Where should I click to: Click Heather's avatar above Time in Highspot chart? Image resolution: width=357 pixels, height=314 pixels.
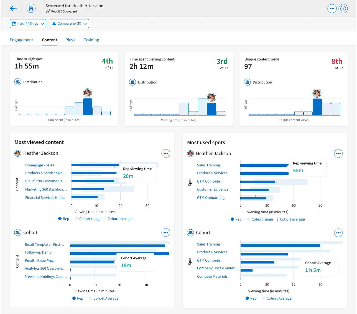tap(88, 93)
